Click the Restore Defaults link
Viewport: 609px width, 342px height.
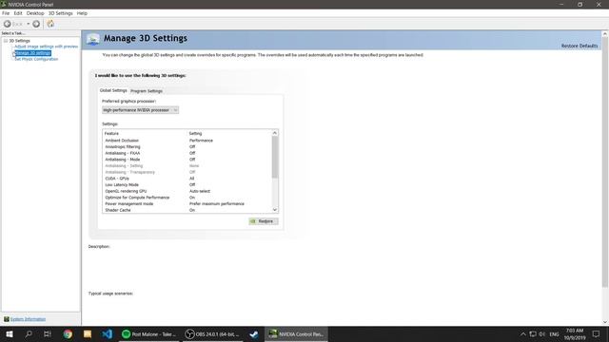click(x=580, y=46)
